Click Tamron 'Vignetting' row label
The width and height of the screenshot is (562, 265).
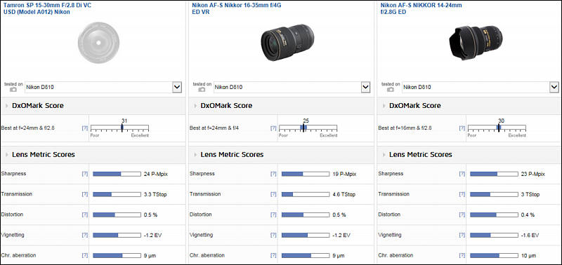coord(13,235)
